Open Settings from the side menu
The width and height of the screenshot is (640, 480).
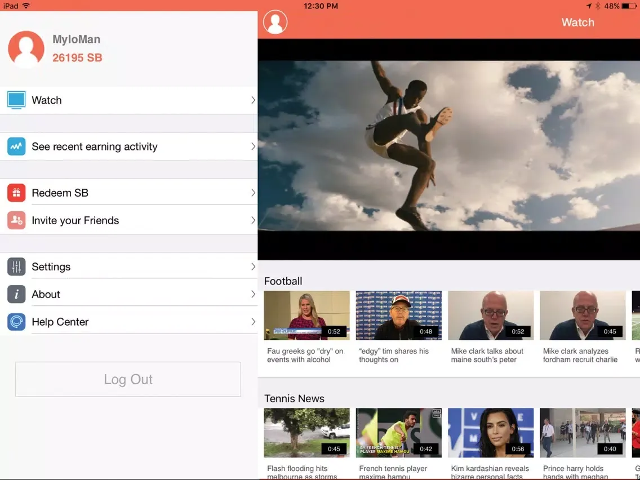point(128,266)
